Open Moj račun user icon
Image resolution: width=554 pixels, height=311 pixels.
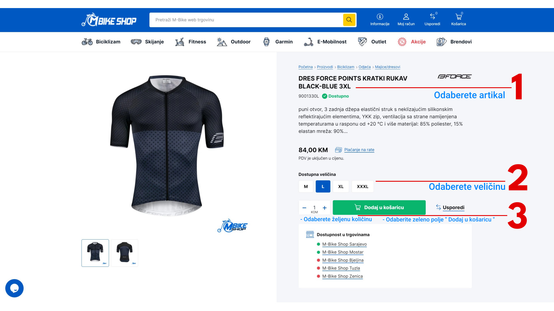(x=406, y=17)
